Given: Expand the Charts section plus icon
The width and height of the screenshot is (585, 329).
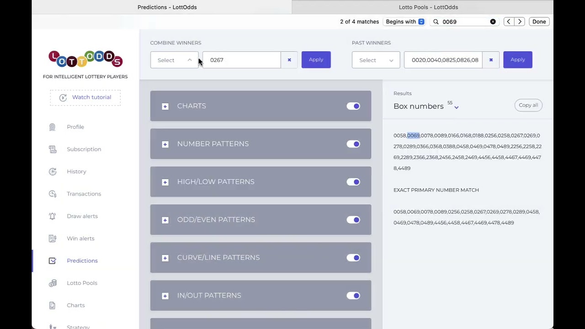Looking at the screenshot, I should pyautogui.click(x=165, y=106).
